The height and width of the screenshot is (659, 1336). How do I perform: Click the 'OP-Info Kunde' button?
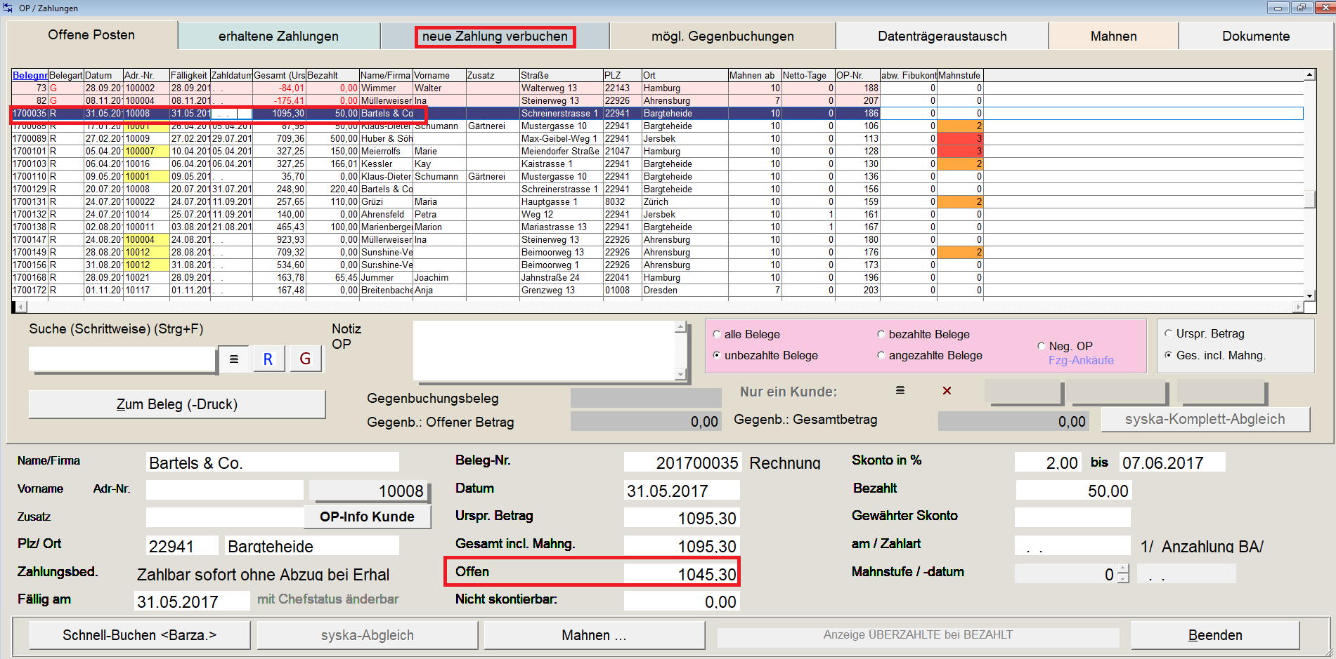coord(367,517)
